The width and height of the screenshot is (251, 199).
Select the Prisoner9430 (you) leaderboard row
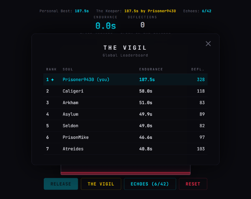[x=125, y=80]
